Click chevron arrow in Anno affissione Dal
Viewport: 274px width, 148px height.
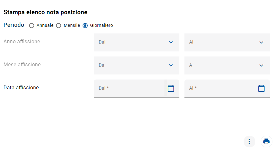[171, 42]
